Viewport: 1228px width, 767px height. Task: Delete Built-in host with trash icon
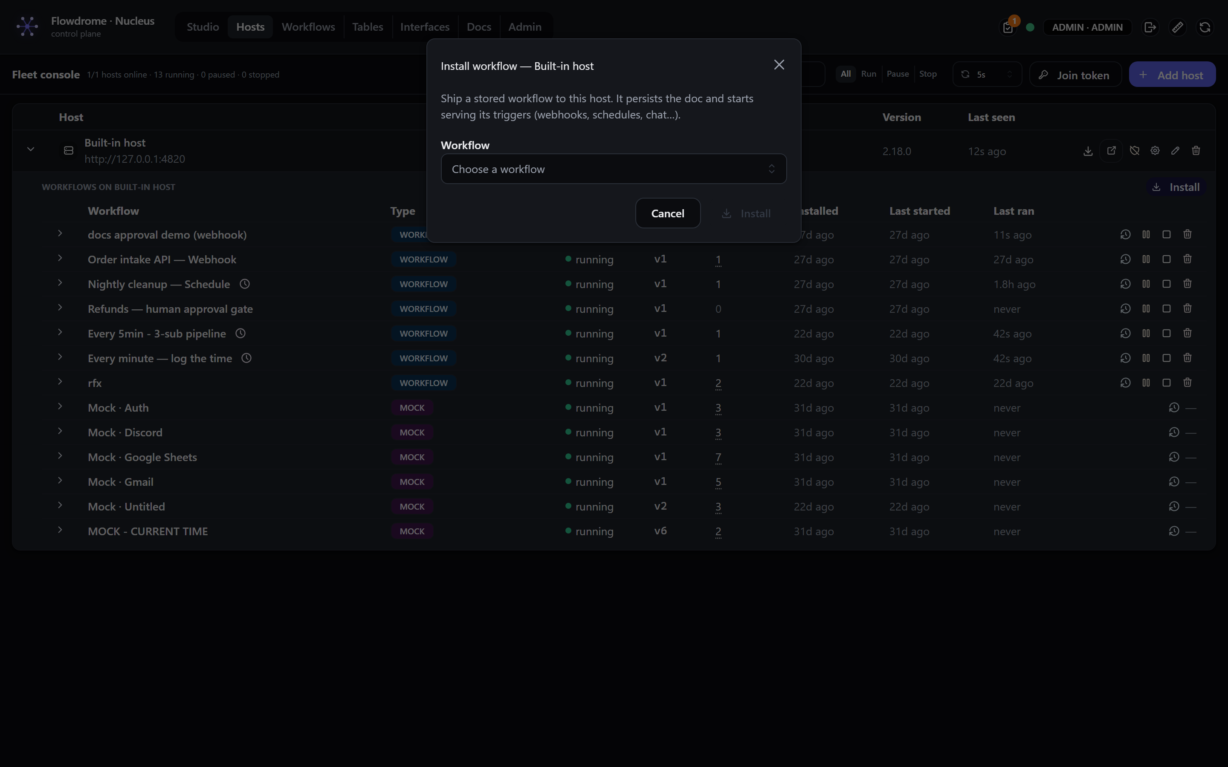click(x=1196, y=151)
